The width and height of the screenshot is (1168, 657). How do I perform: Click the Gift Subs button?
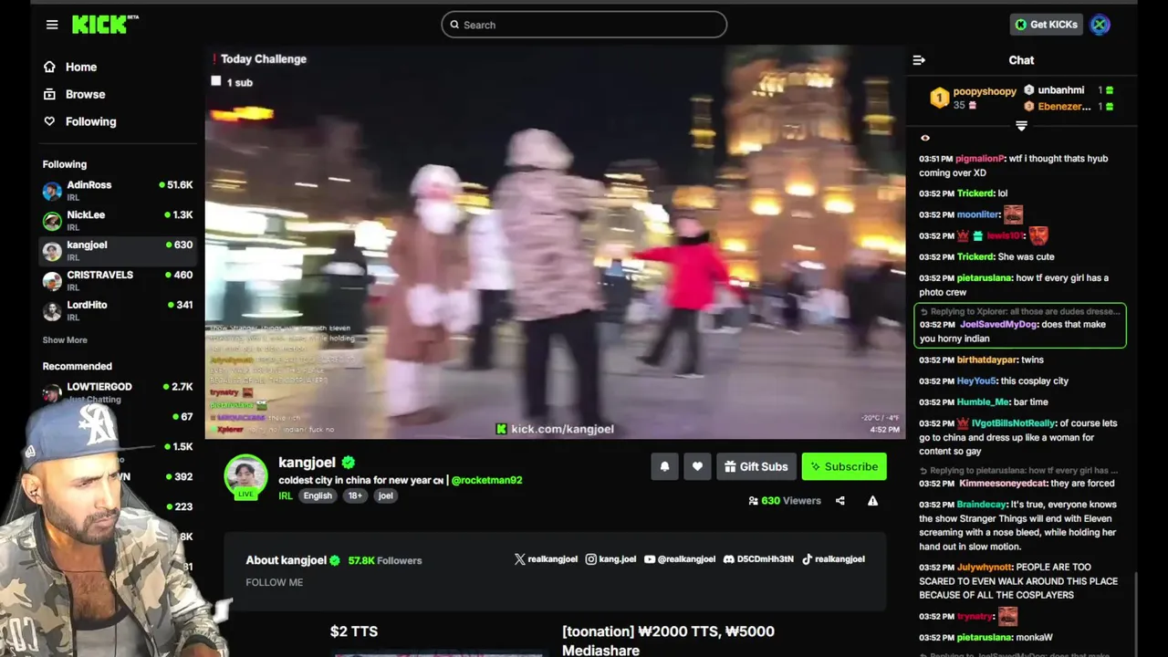(756, 466)
